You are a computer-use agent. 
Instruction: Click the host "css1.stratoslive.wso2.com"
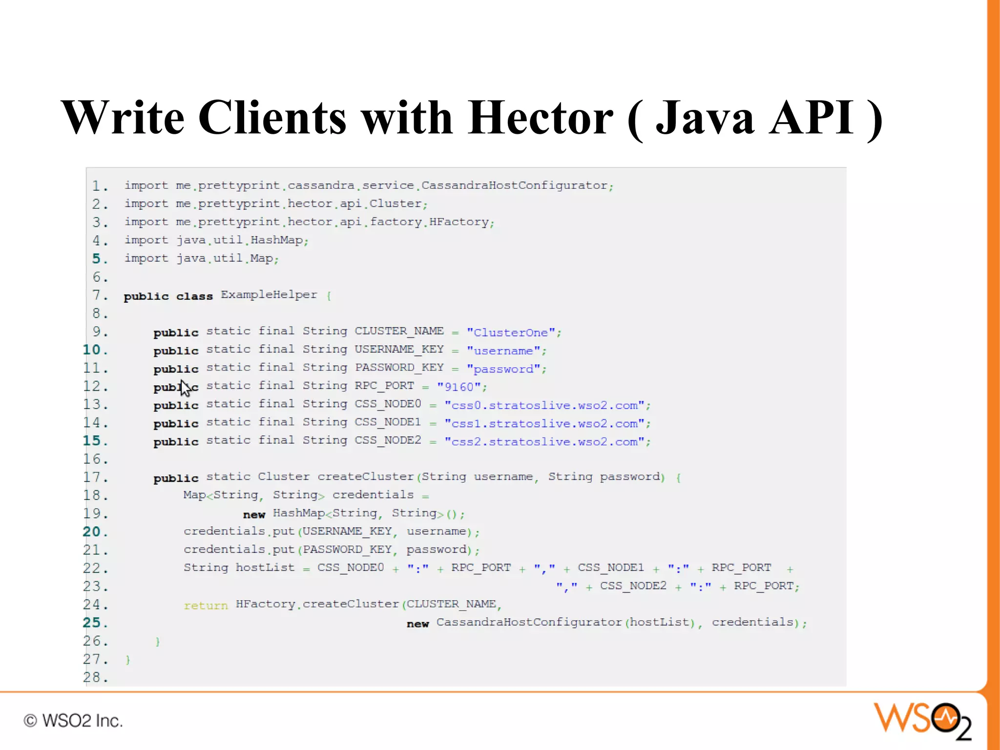coord(544,423)
